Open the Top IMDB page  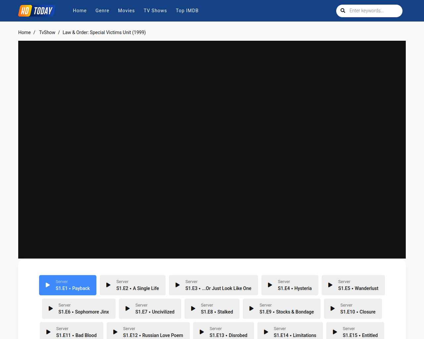point(187,11)
